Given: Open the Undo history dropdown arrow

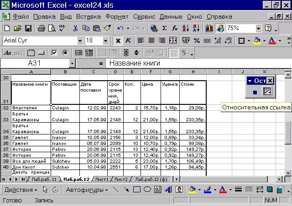Looking at the screenshot, I should (128, 28).
